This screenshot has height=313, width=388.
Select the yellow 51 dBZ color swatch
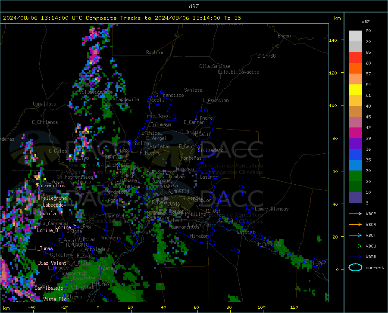pyautogui.click(x=355, y=90)
